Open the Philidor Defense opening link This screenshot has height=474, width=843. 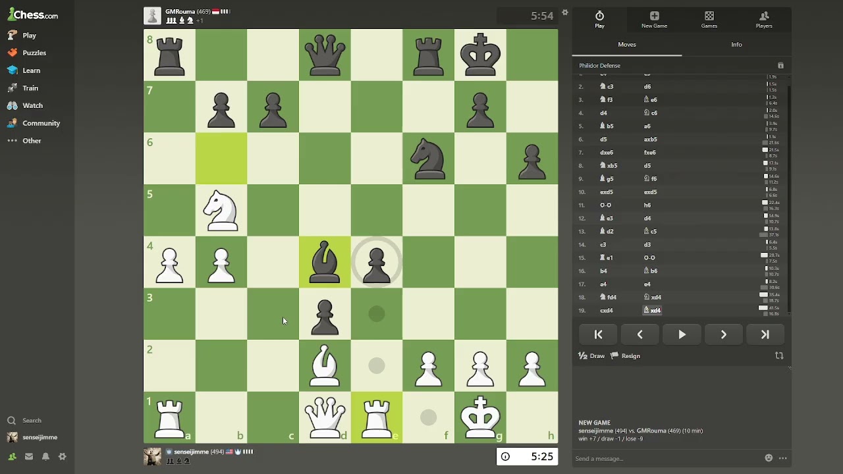[599, 66]
